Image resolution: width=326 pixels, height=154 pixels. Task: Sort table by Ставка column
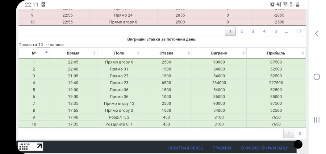coord(166,53)
